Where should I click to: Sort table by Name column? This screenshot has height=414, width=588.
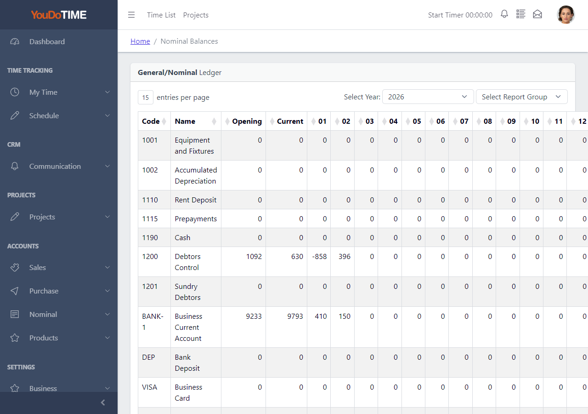pyautogui.click(x=196, y=121)
